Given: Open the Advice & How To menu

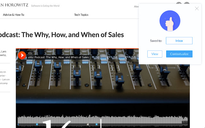Looking at the screenshot, I should pyautogui.click(x=13, y=15).
